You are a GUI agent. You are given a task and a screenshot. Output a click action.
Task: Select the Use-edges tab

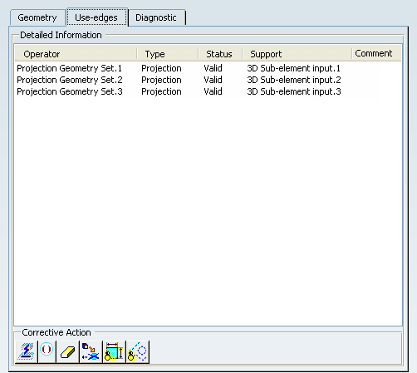coord(96,17)
